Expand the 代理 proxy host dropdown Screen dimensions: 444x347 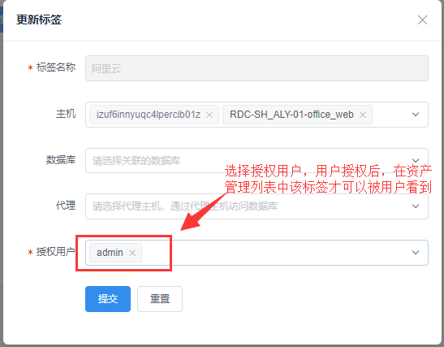416,206
